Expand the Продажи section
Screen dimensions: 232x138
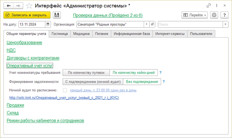tap(15, 105)
